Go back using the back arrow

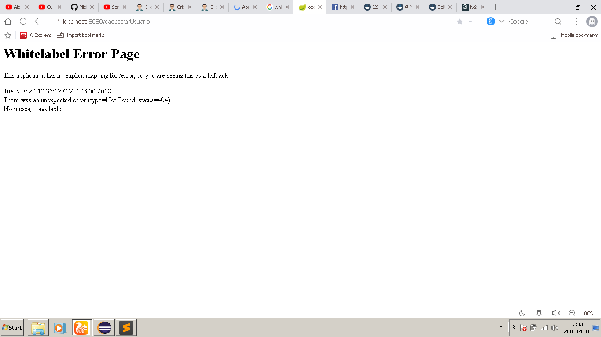37,22
